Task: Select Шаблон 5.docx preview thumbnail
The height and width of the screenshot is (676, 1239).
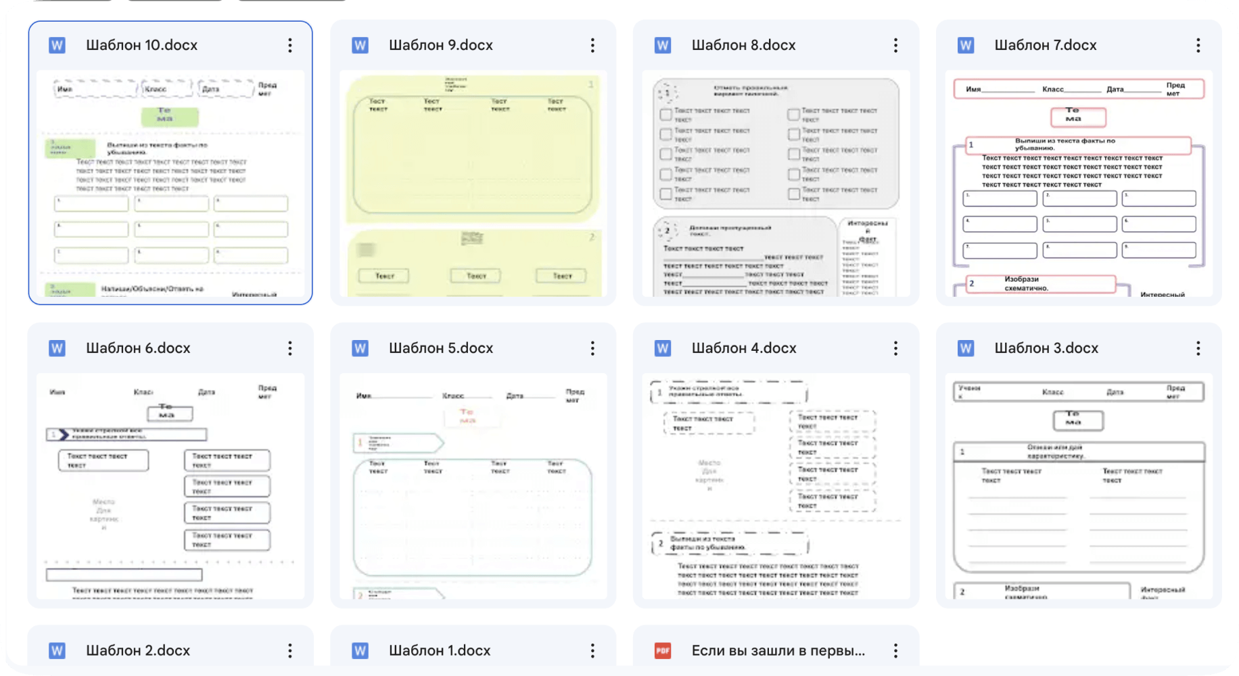Action: pos(473,486)
